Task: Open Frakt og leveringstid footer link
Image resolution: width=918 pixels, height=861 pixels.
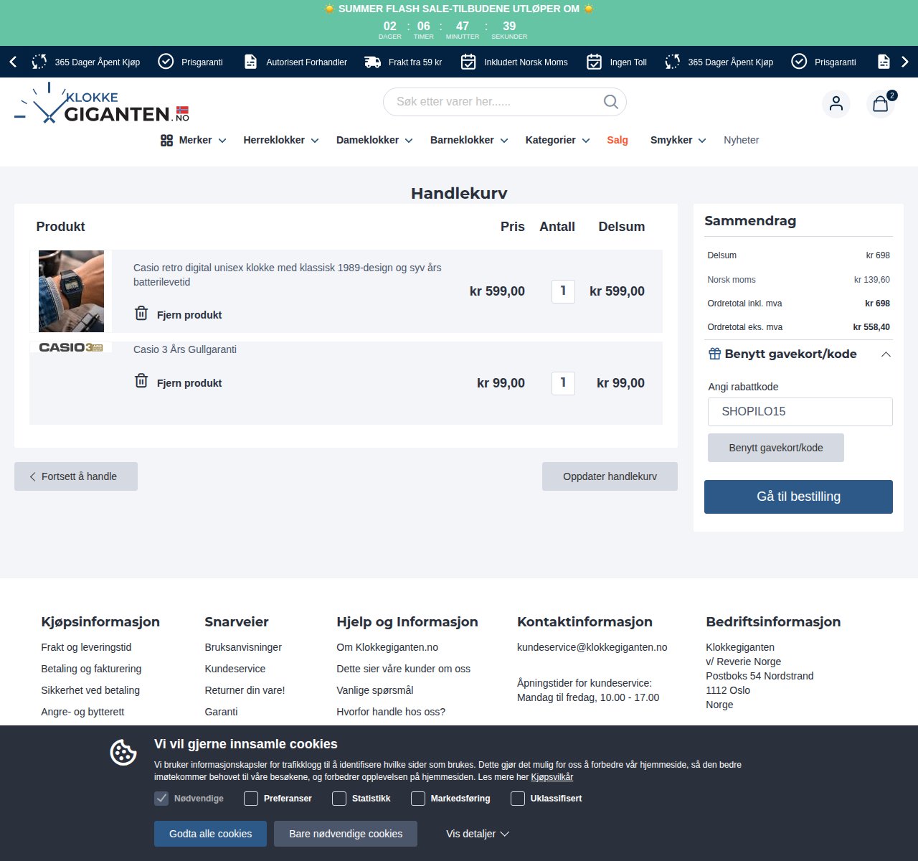Action: [86, 647]
